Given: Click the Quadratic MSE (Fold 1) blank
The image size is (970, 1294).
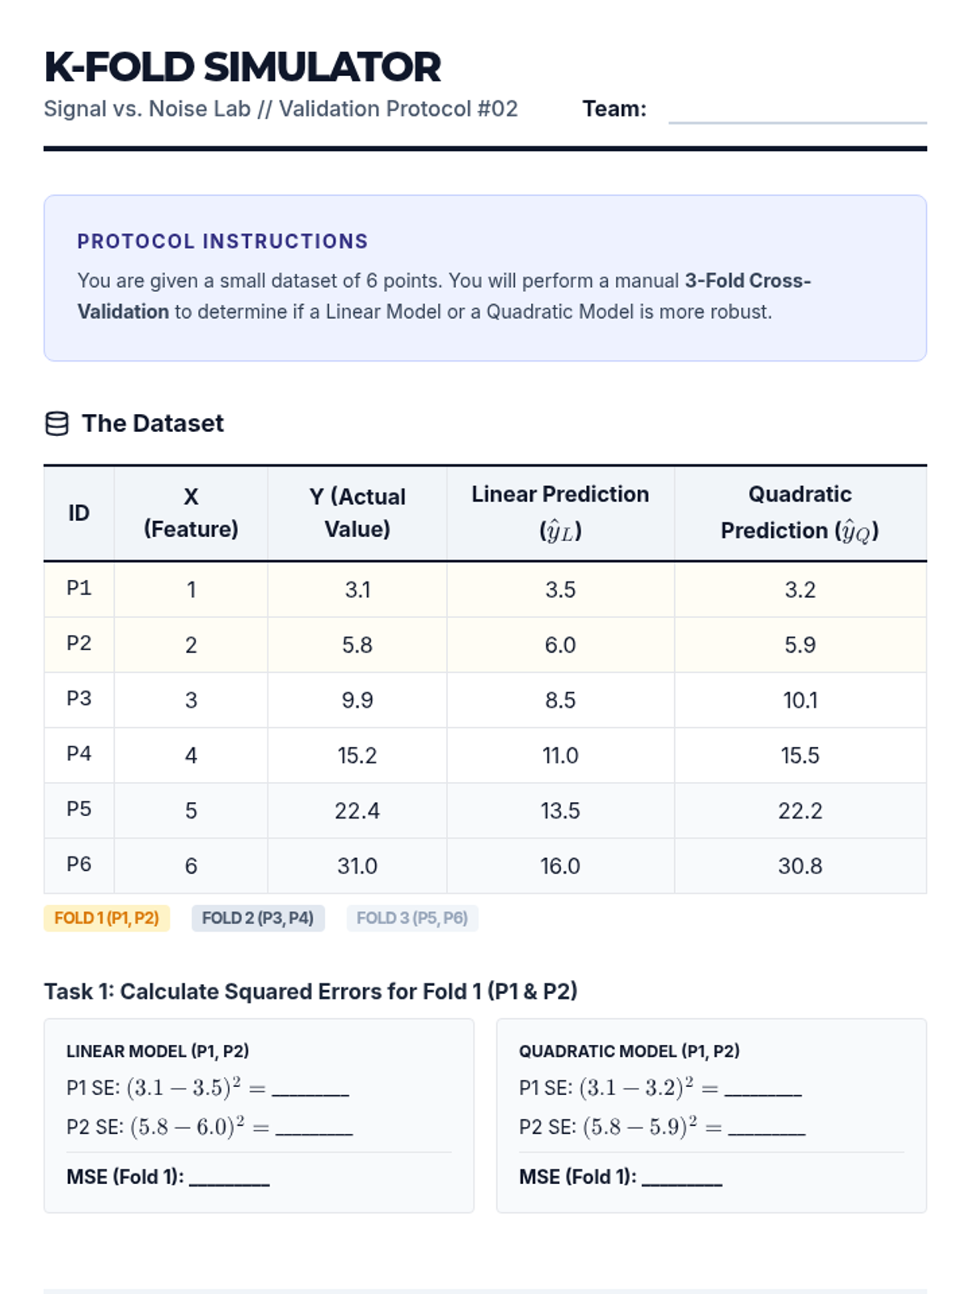Looking at the screenshot, I should pyautogui.click(x=682, y=1178).
